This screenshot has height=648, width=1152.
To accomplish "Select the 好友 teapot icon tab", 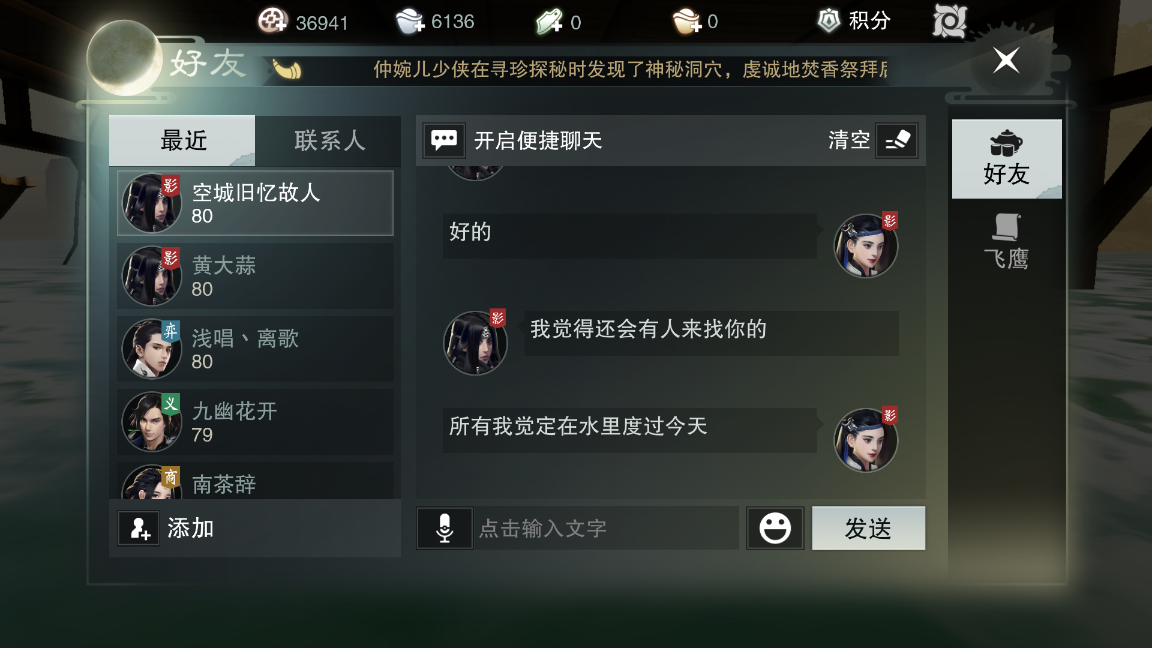I will (1006, 159).
